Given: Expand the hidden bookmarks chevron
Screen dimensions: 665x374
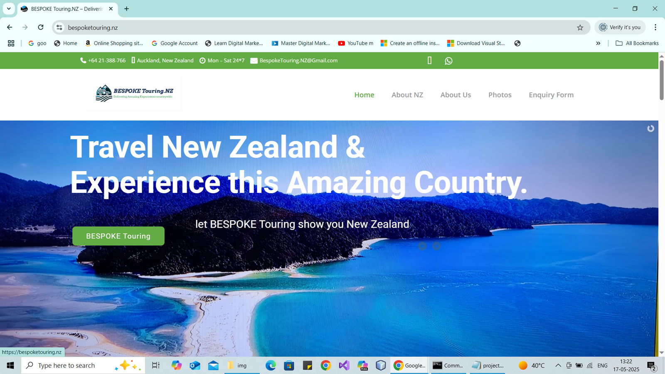Looking at the screenshot, I should tap(598, 43).
